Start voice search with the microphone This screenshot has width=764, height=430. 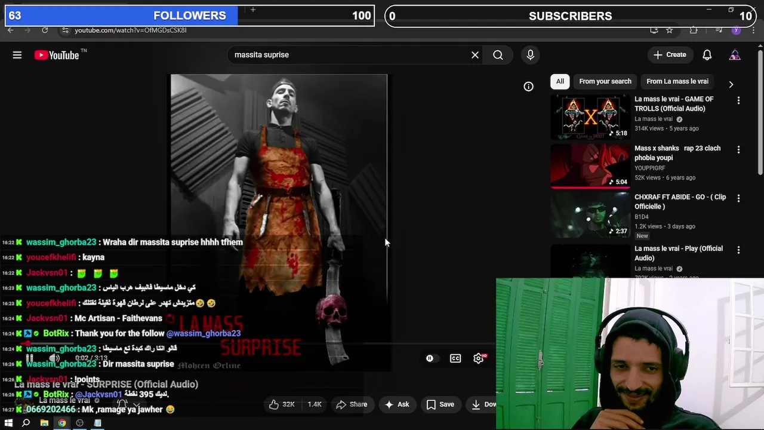click(x=530, y=55)
